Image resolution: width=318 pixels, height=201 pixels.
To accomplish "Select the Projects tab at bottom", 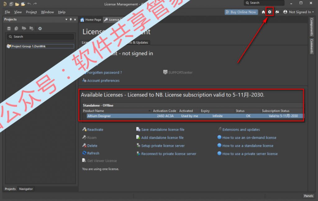I will click(x=10, y=189).
